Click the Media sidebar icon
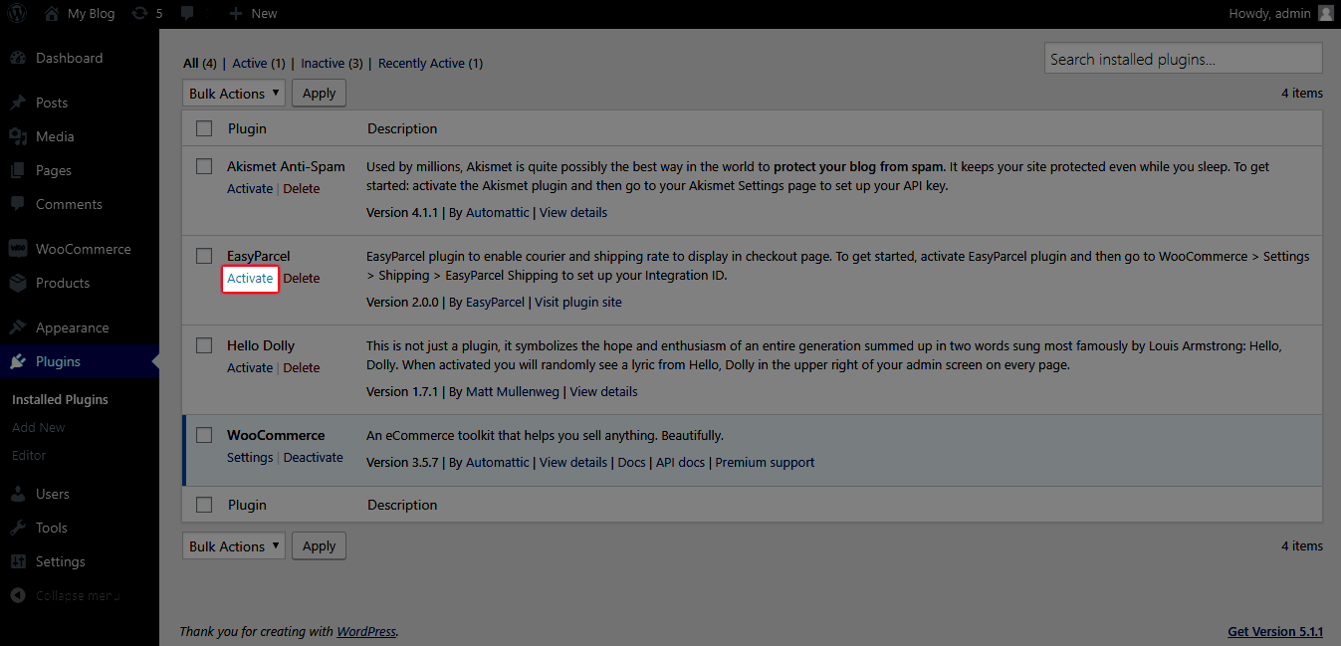 [18, 136]
